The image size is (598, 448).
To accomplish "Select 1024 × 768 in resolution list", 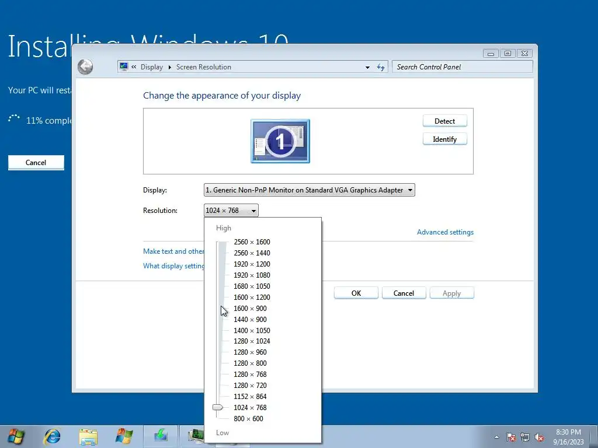I will click(x=250, y=407).
